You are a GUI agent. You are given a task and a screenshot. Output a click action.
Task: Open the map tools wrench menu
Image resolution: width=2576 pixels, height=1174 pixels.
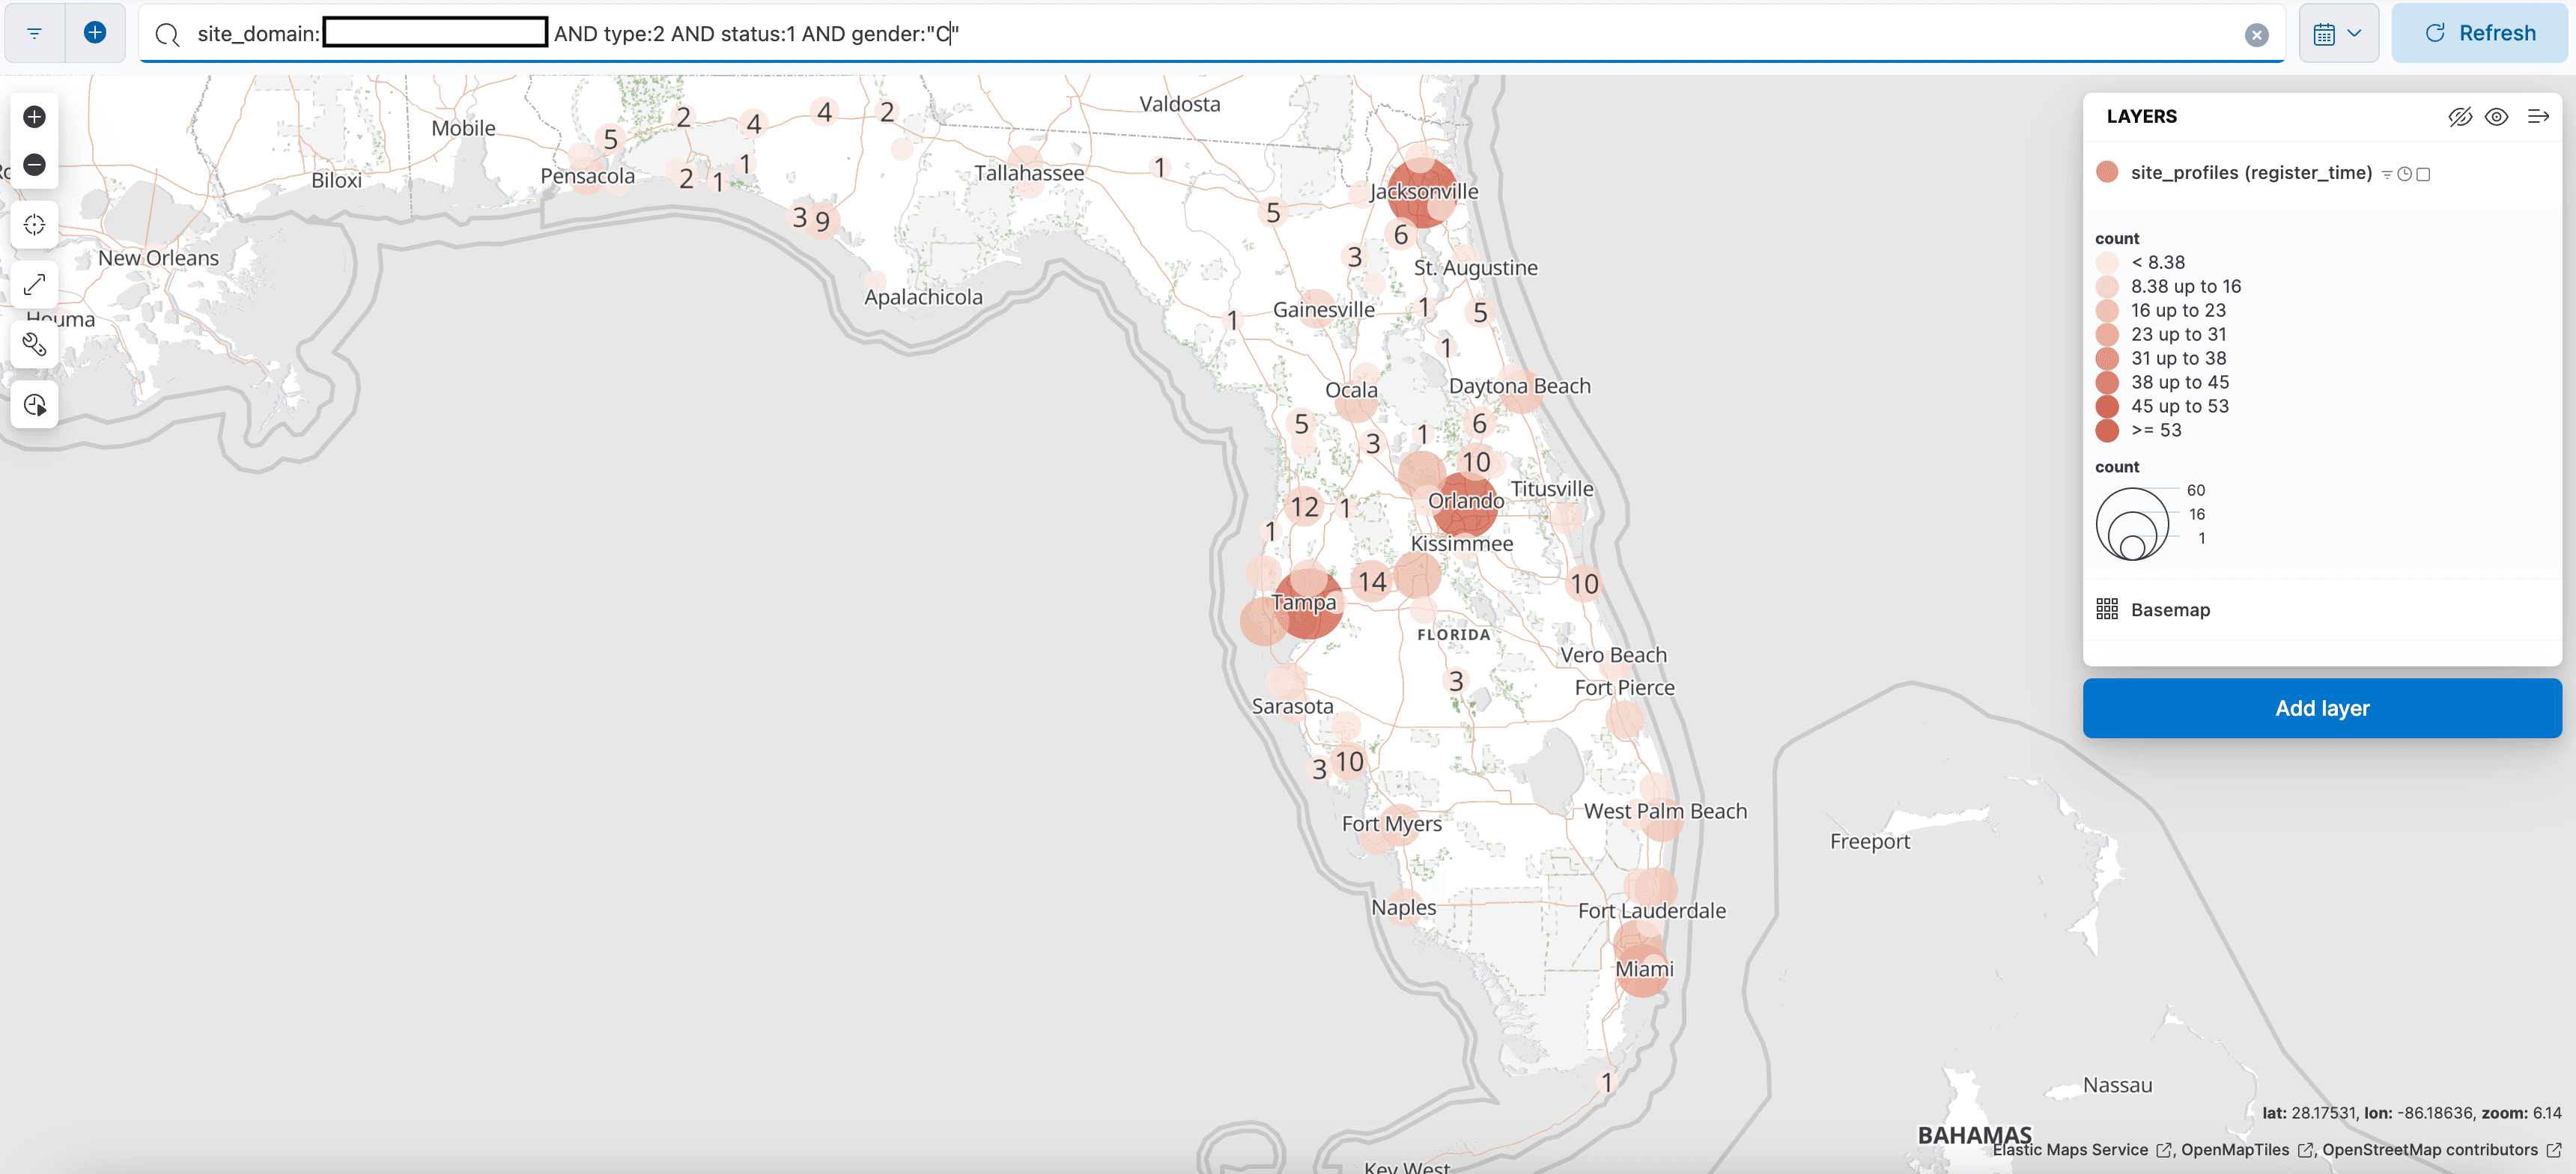click(34, 345)
